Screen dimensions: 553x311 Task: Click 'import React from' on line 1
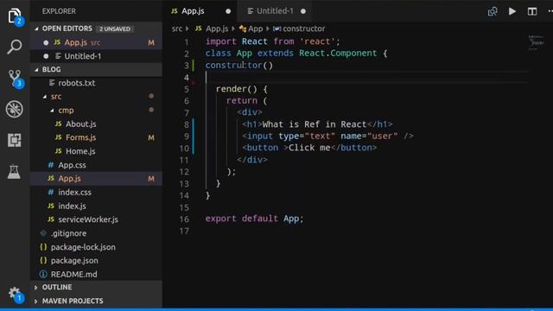(x=250, y=41)
